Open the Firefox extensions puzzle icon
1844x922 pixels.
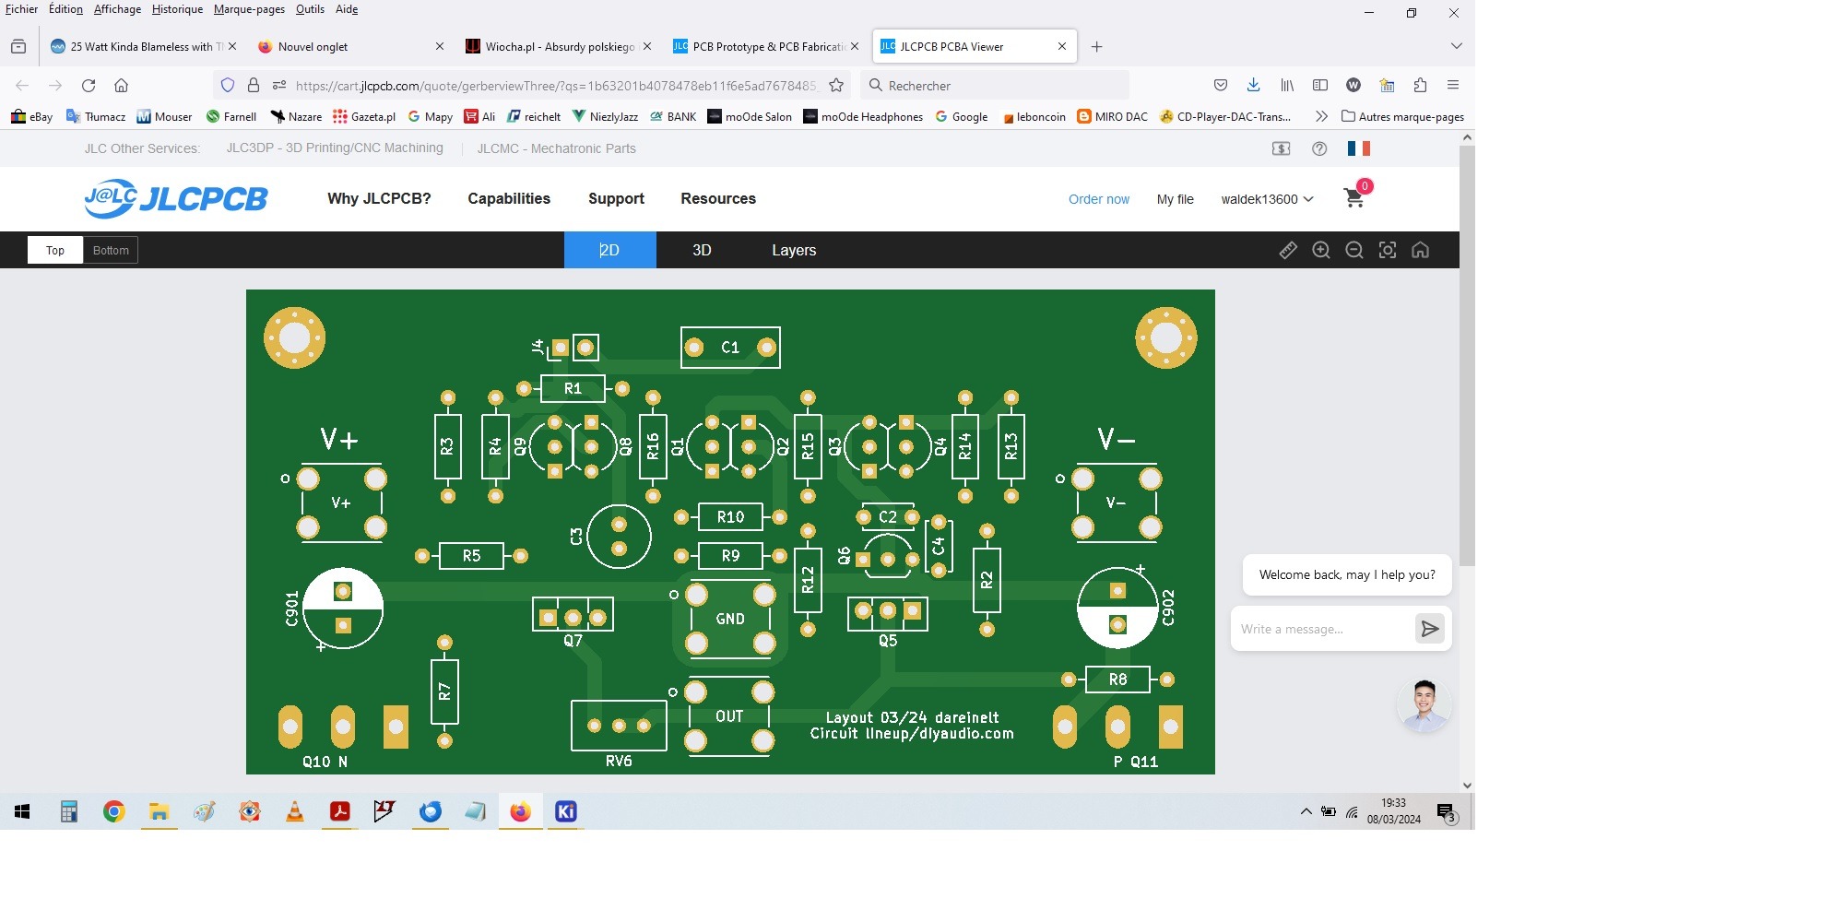click(x=1420, y=85)
